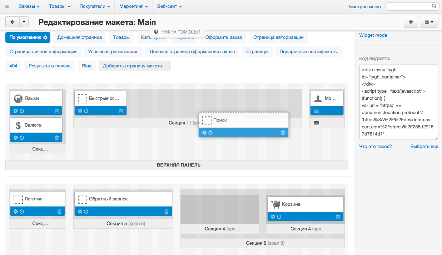Open the Товары top menu
The height and width of the screenshot is (255, 442).
[59, 6]
